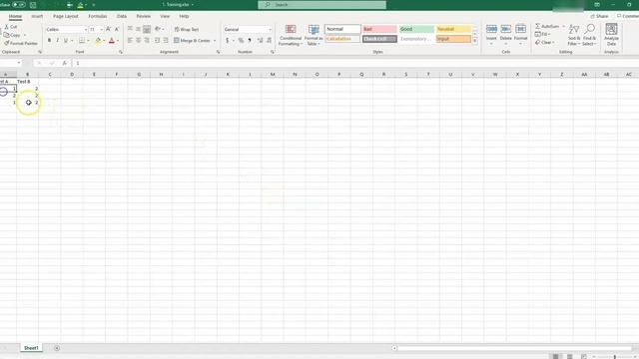Apply the Neutral cell style swatch

tap(453, 29)
